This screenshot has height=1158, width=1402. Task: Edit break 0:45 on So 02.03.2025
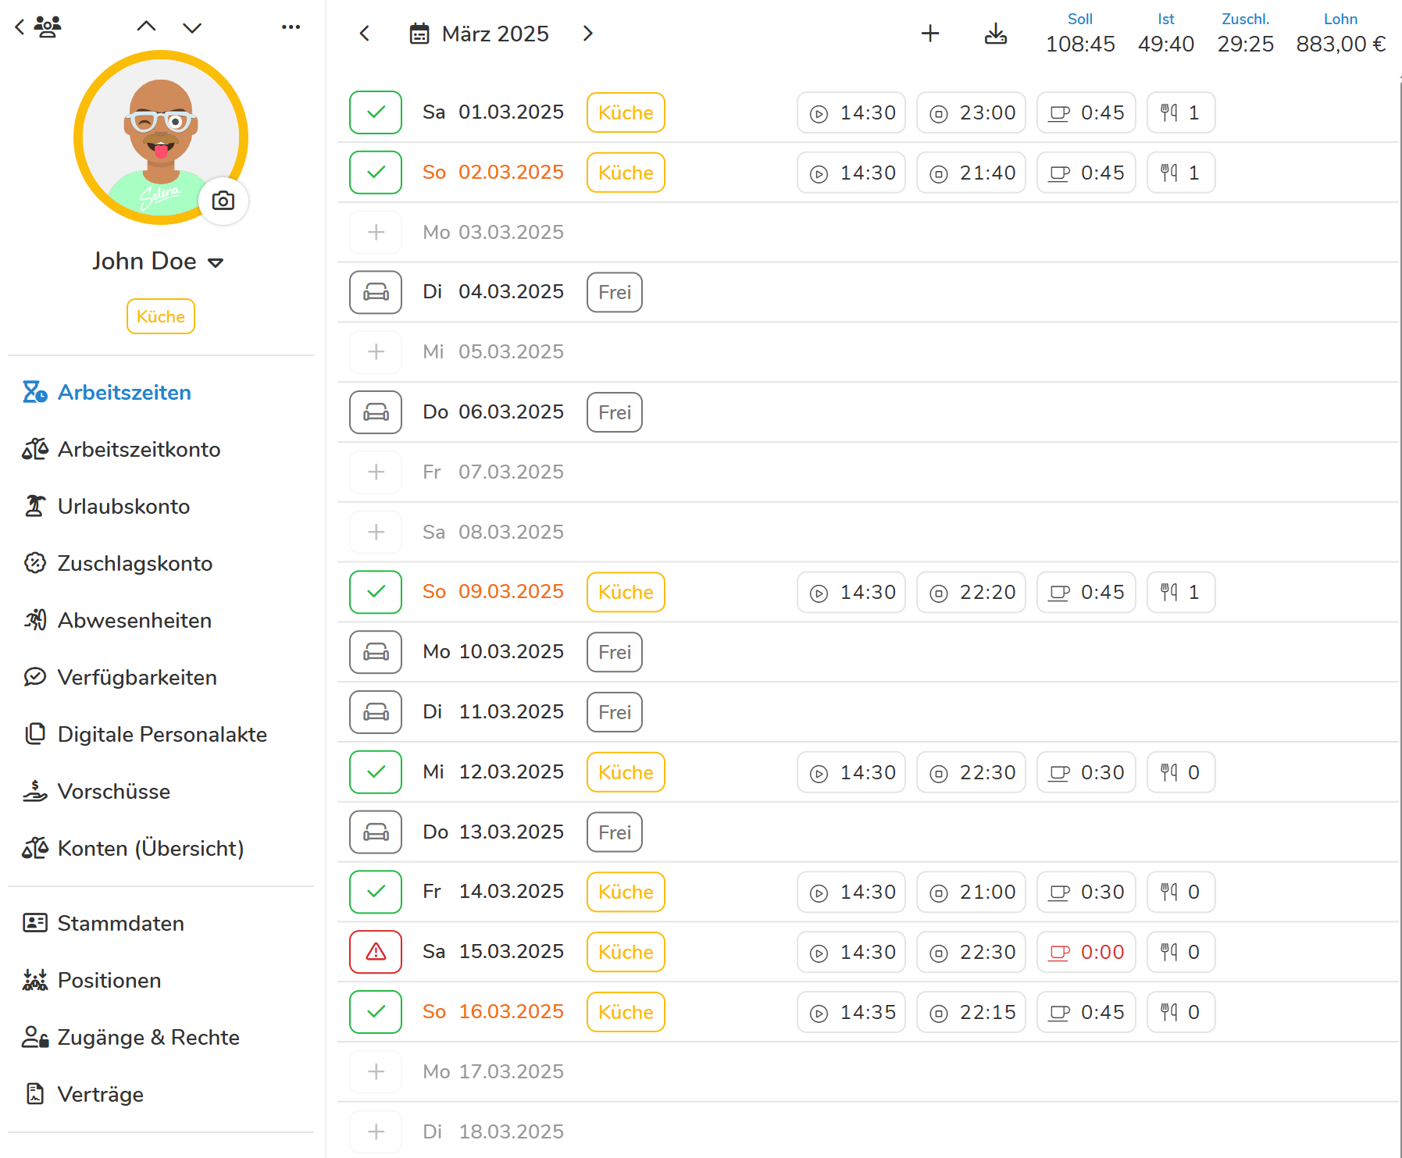[x=1086, y=173]
